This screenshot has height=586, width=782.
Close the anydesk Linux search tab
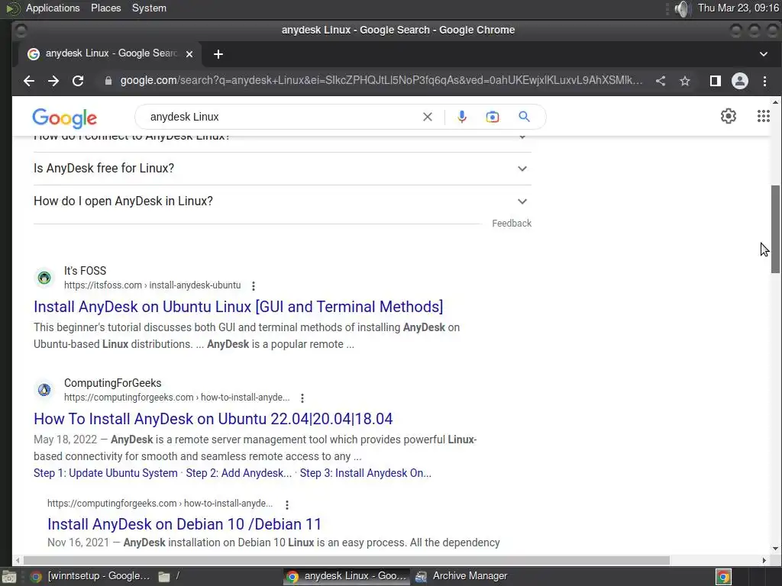[189, 54]
